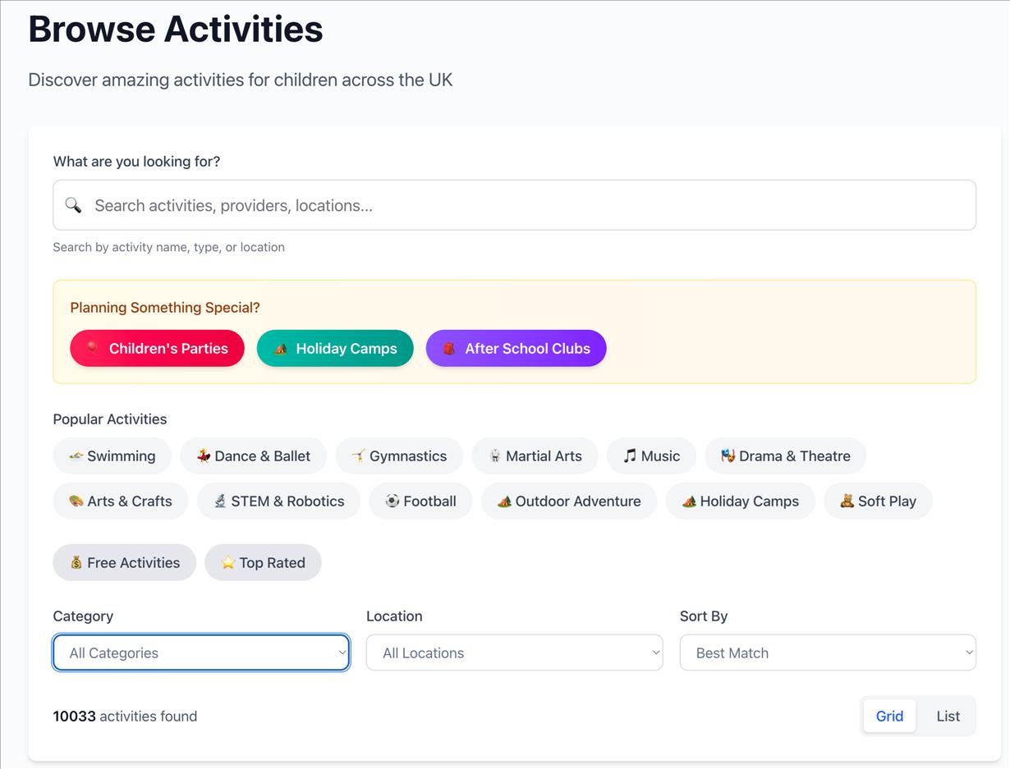Open the Sort By Best Match dropdown

(x=828, y=652)
